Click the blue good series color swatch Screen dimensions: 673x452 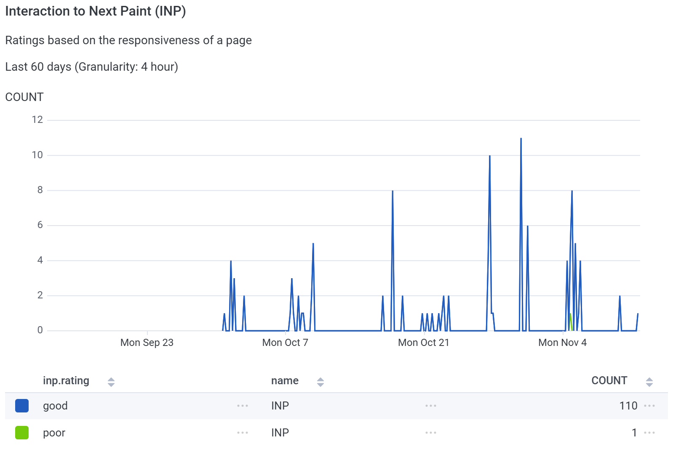pos(22,406)
